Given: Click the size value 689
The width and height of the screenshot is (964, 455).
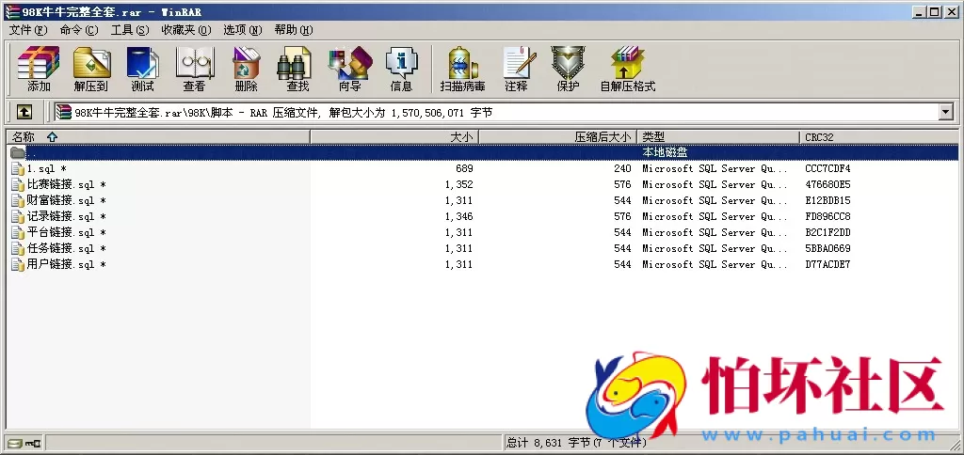Looking at the screenshot, I should click(464, 169).
